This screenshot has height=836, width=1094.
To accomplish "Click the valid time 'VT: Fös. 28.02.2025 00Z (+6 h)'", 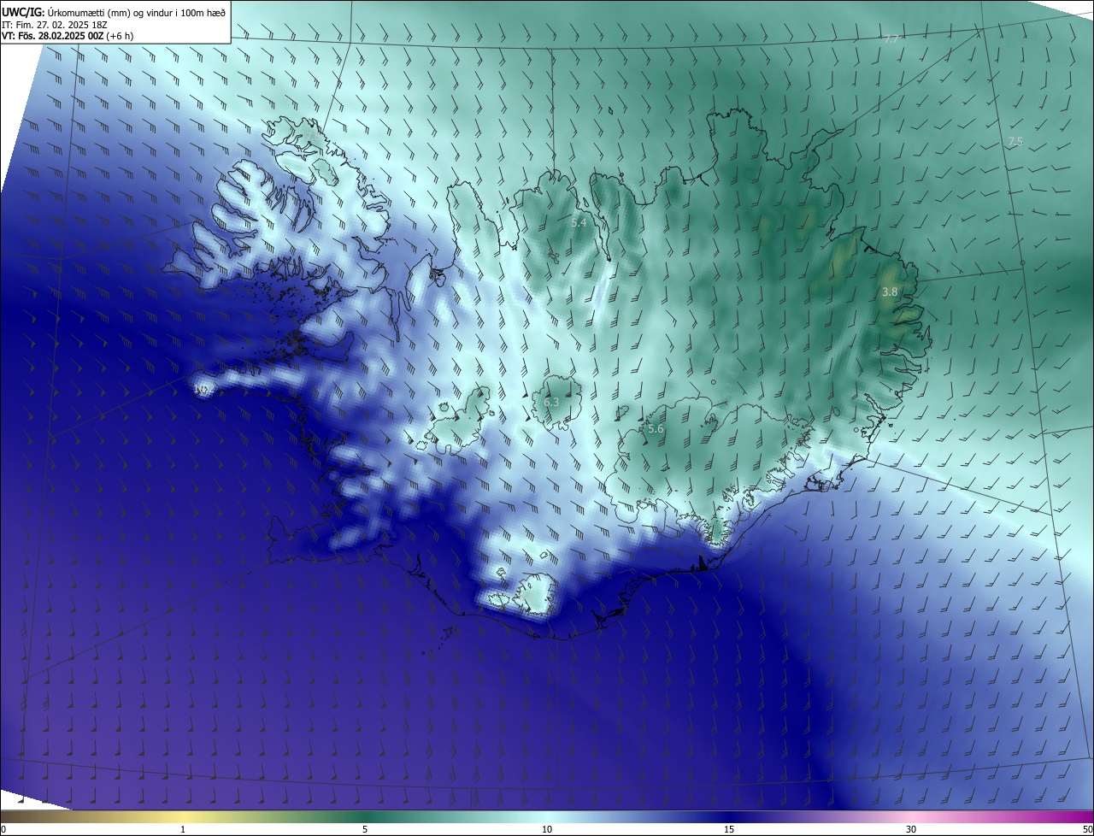I will (x=68, y=36).
